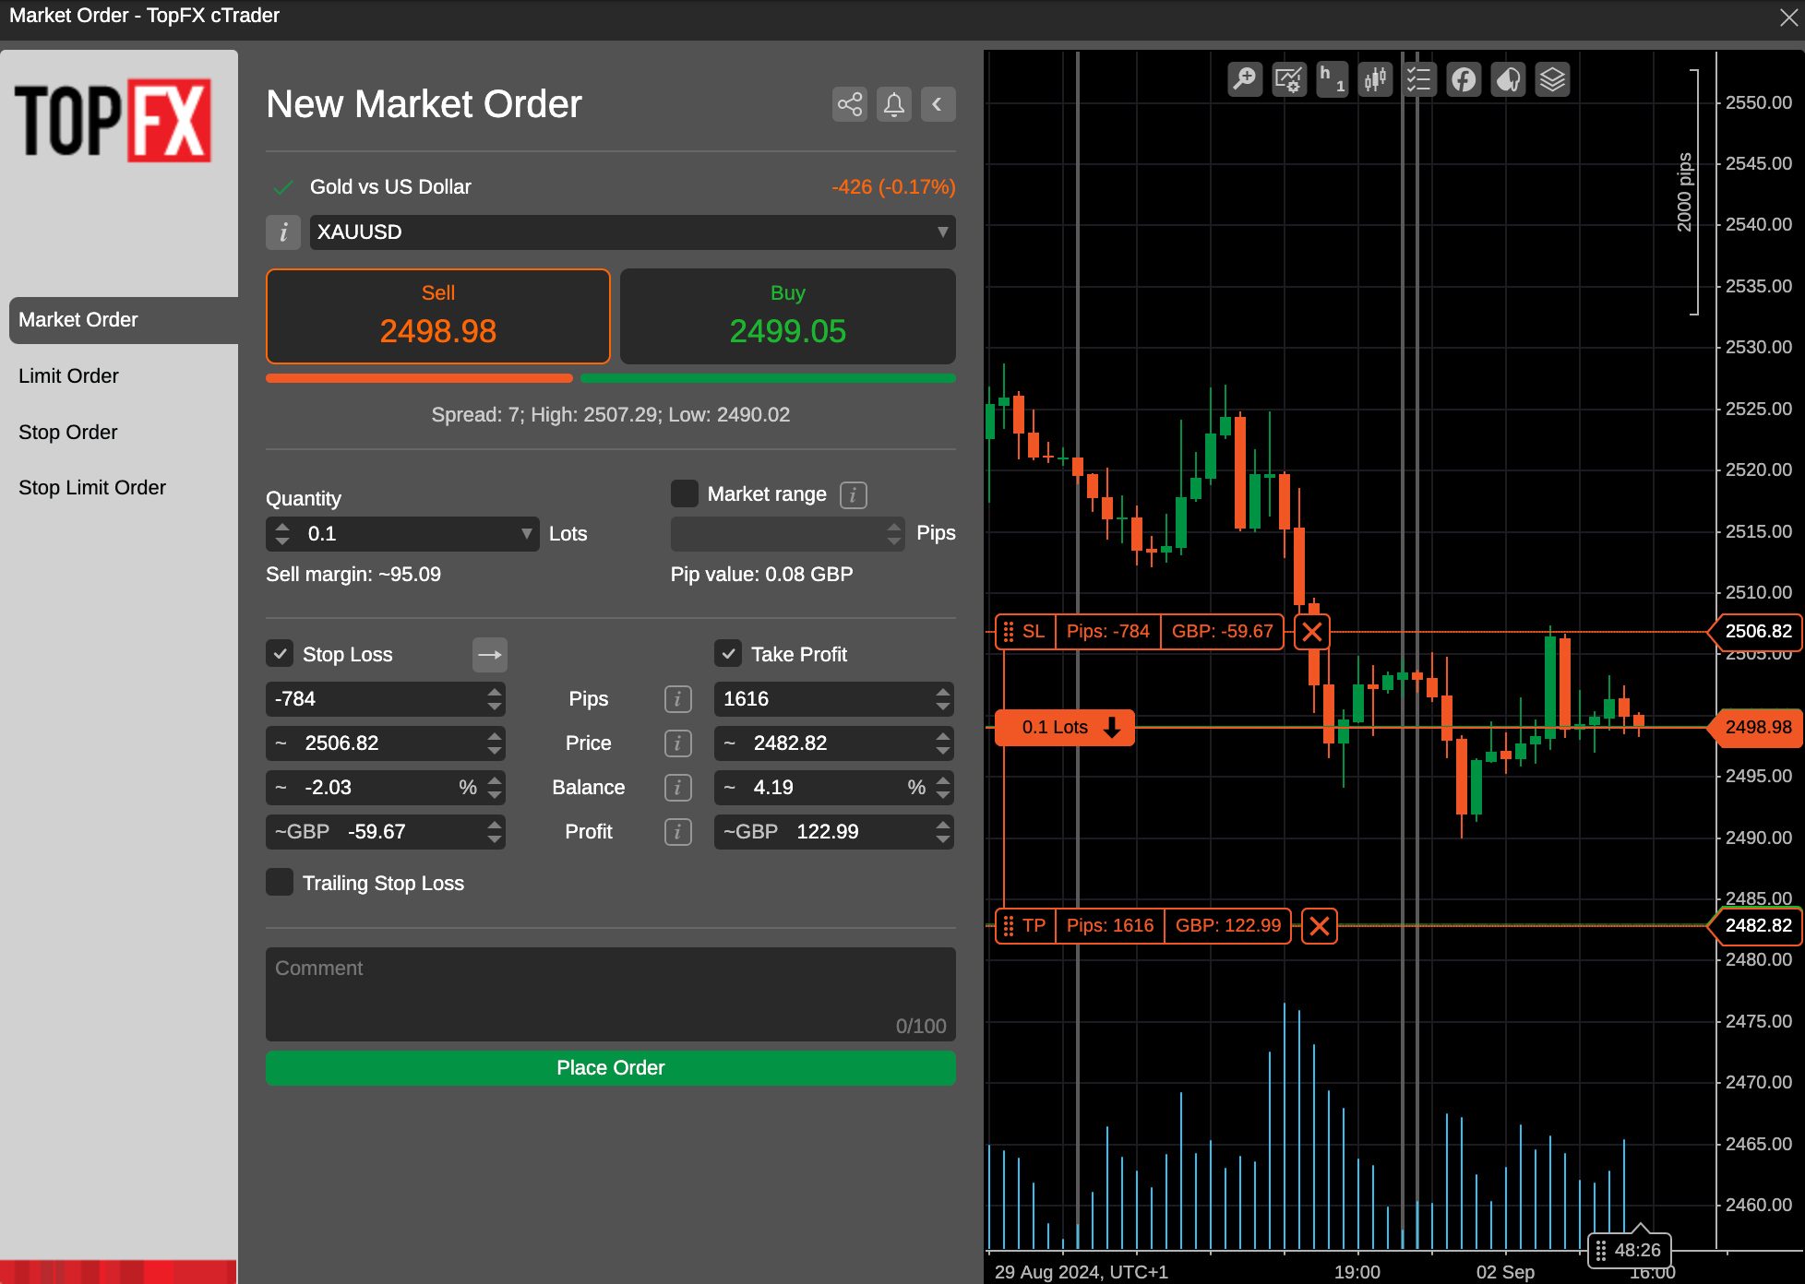
Task: Open the checklist indicators icon
Action: click(x=1418, y=79)
